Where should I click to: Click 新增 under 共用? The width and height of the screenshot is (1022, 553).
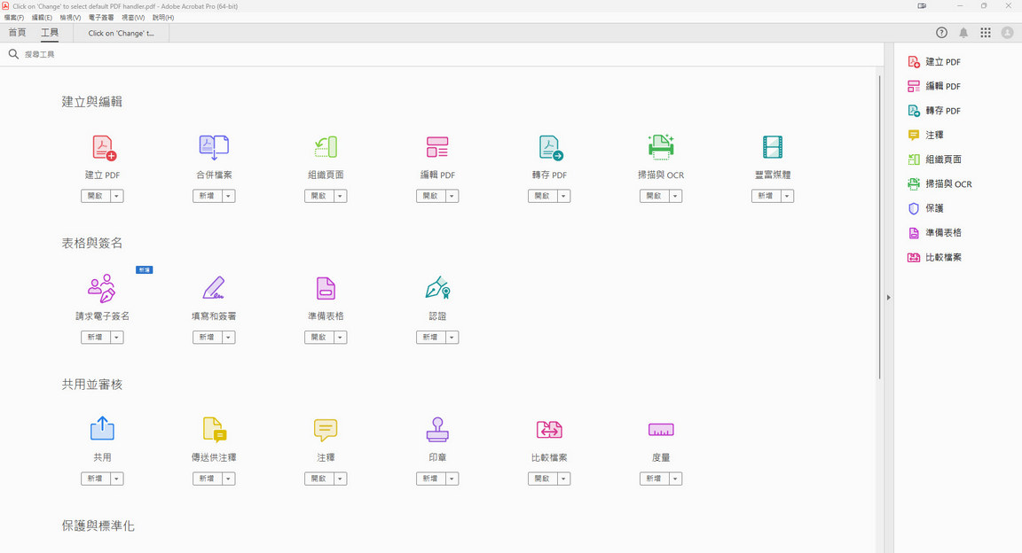point(95,478)
